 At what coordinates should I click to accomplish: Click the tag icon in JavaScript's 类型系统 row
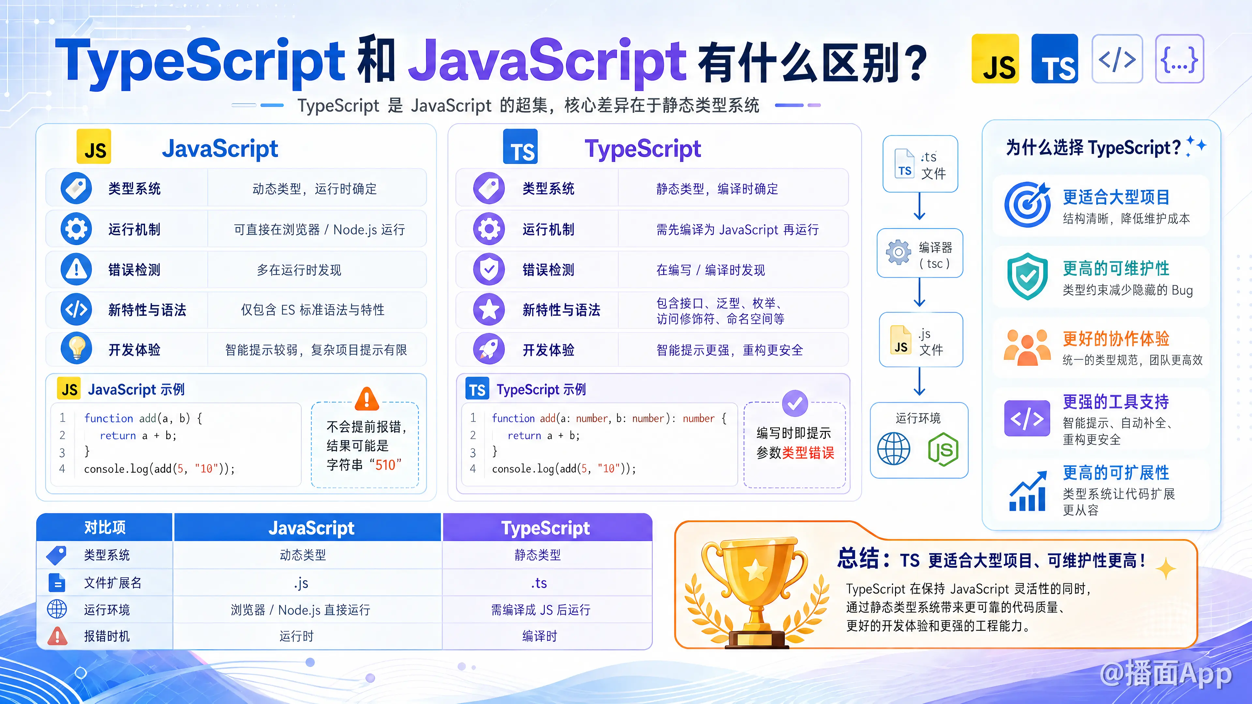76,188
